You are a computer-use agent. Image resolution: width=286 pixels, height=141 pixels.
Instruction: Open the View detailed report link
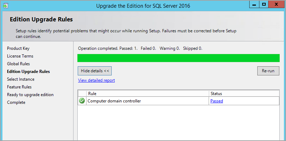point(96,80)
